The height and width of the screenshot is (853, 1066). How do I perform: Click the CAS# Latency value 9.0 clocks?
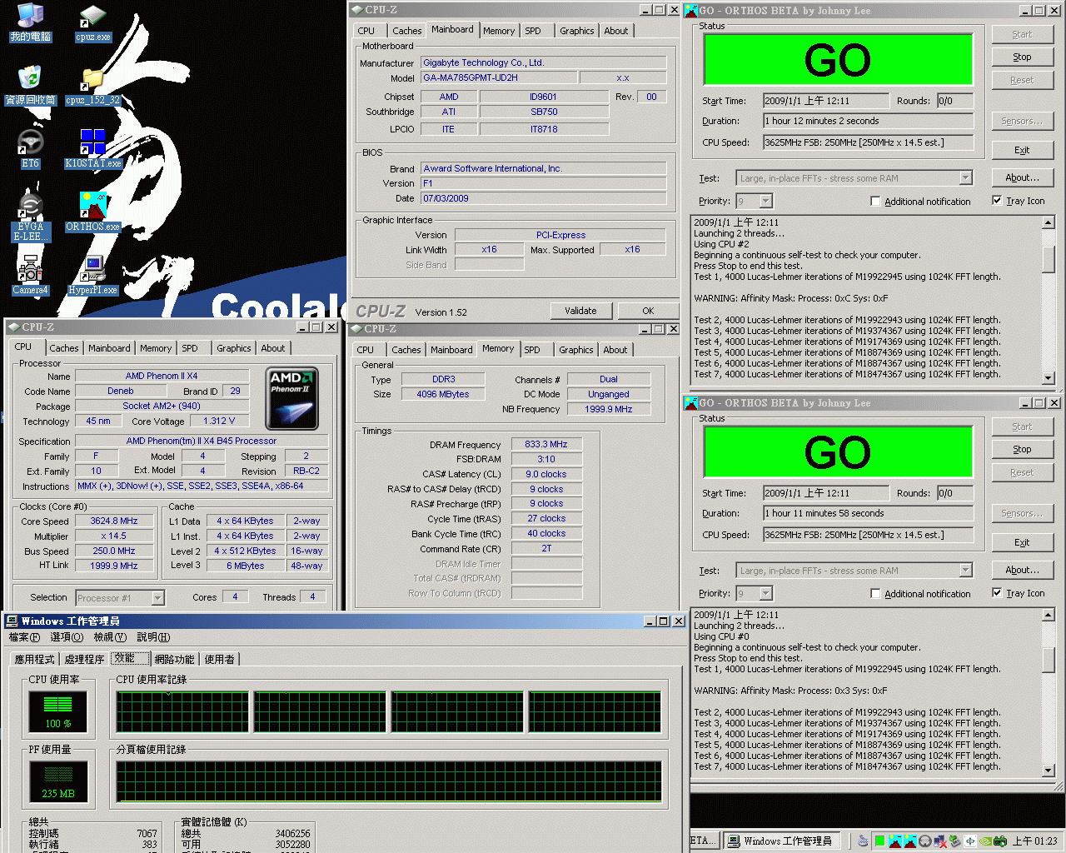coord(546,474)
